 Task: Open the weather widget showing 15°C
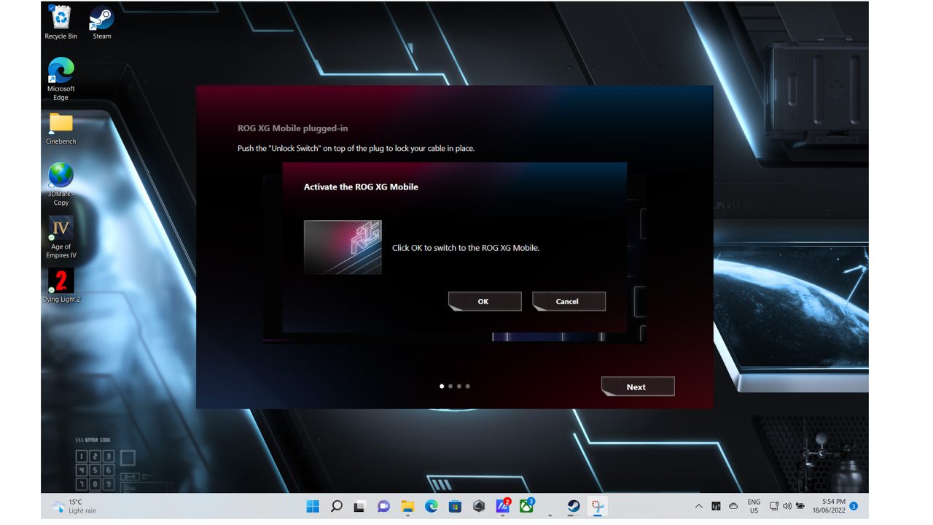pyautogui.click(x=74, y=506)
